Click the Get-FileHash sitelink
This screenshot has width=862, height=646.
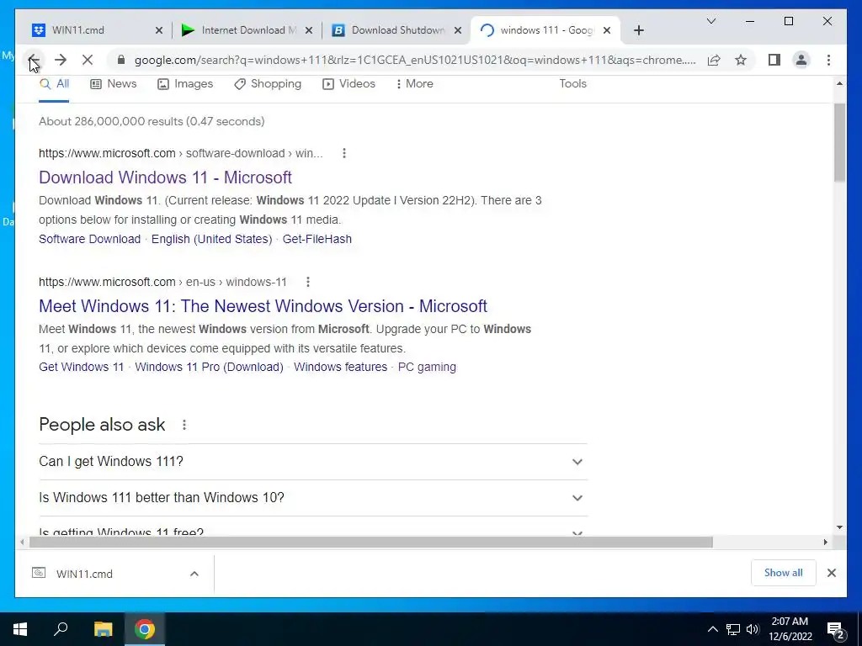pos(317,239)
